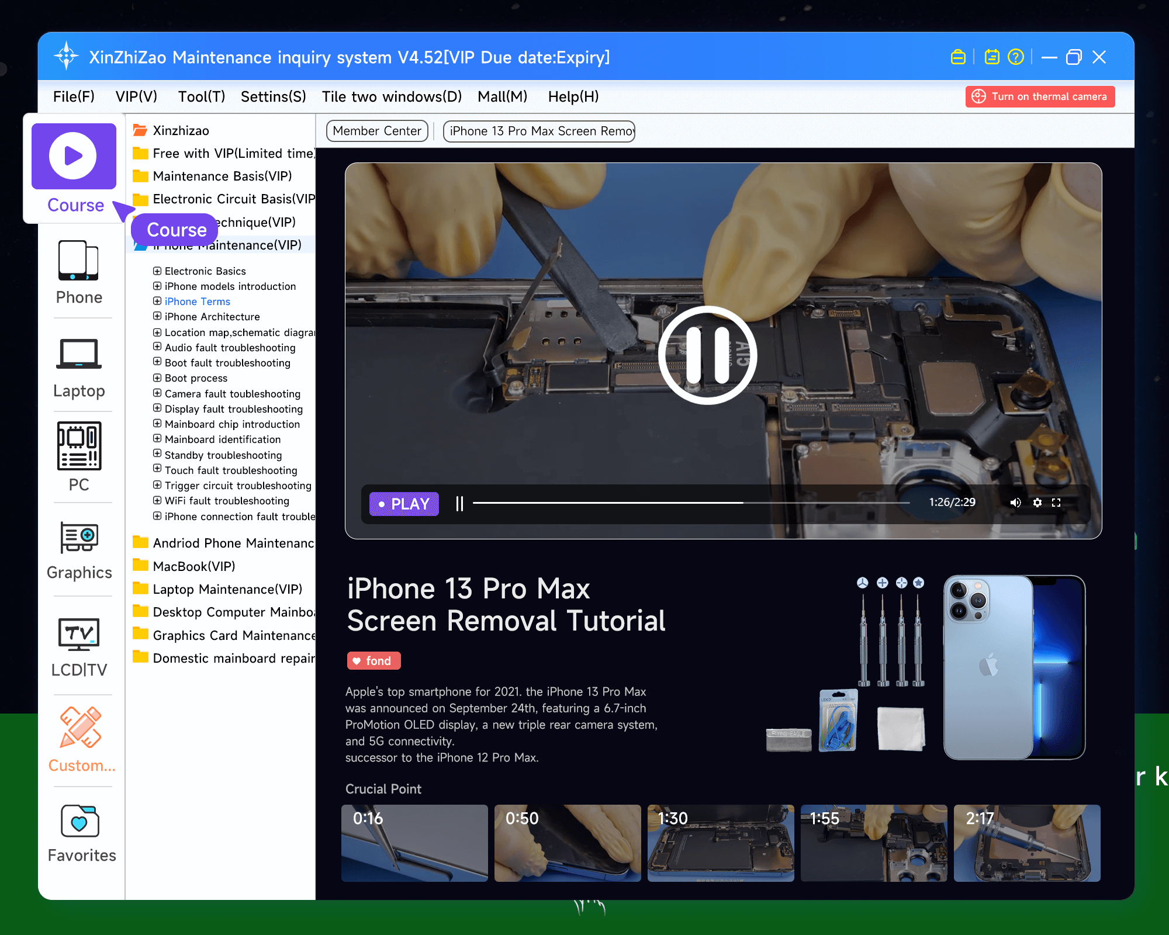Mute the video volume speaker

click(1015, 503)
